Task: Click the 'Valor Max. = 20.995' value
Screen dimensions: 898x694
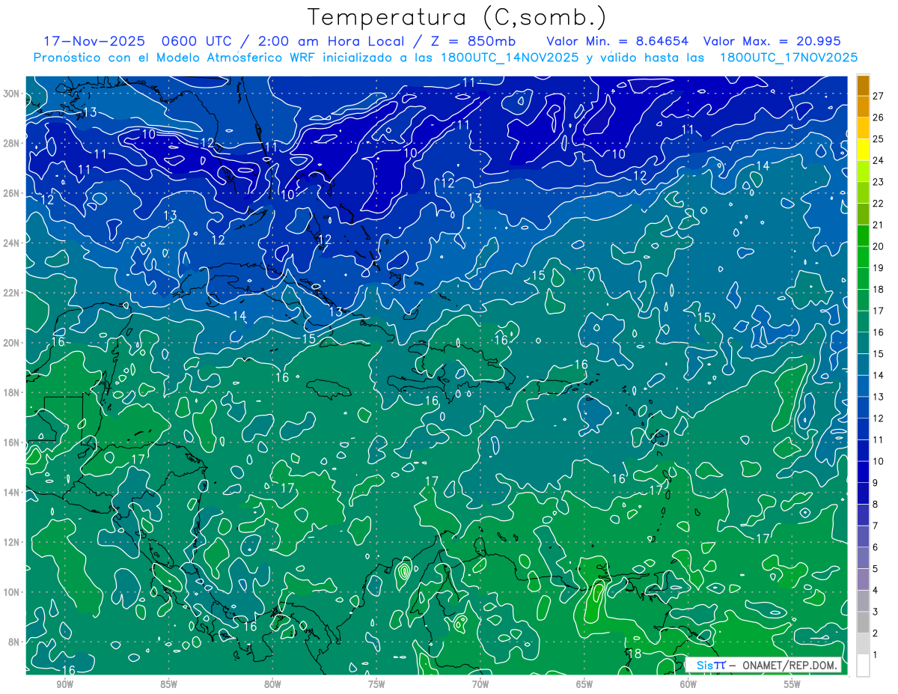Action: point(772,41)
